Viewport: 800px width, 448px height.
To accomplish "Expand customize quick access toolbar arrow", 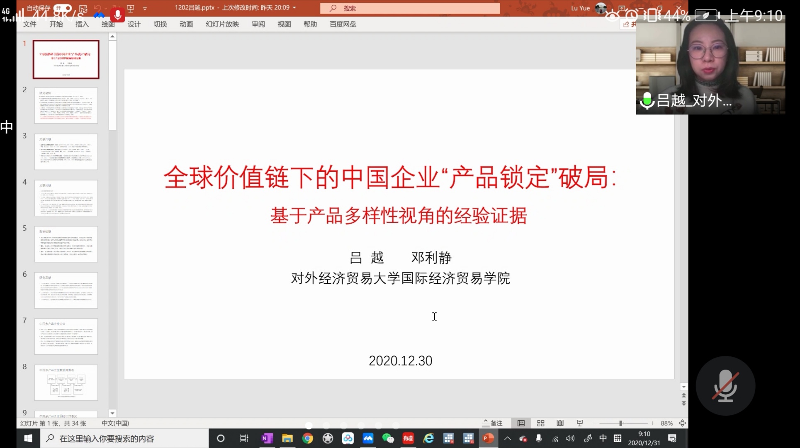I will (x=145, y=8).
